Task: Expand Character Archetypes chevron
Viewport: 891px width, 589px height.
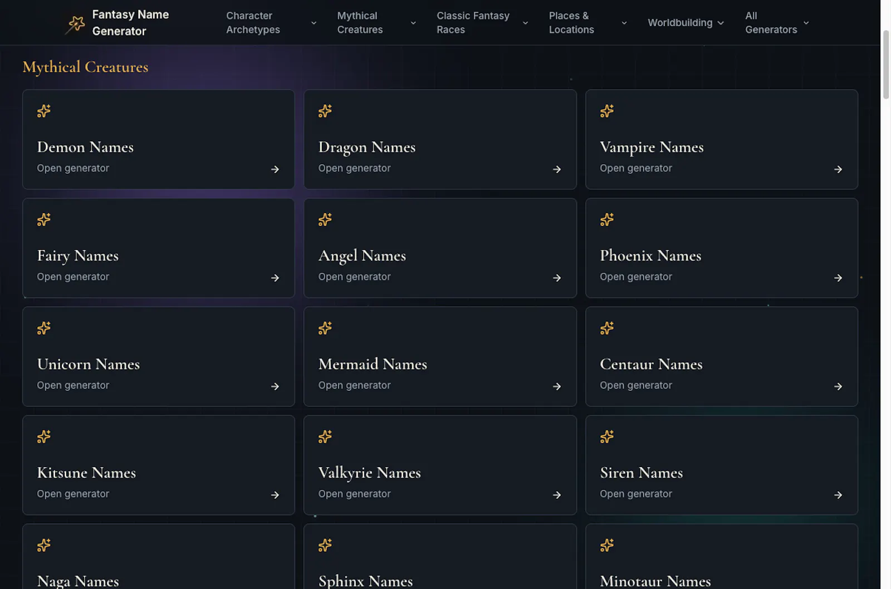Action: point(314,23)
